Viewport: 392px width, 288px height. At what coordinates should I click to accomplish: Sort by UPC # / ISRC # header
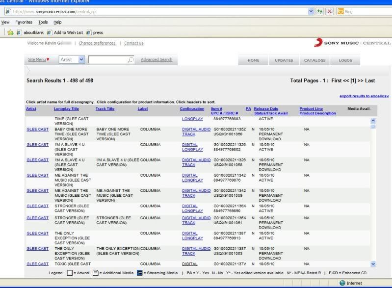224,113
